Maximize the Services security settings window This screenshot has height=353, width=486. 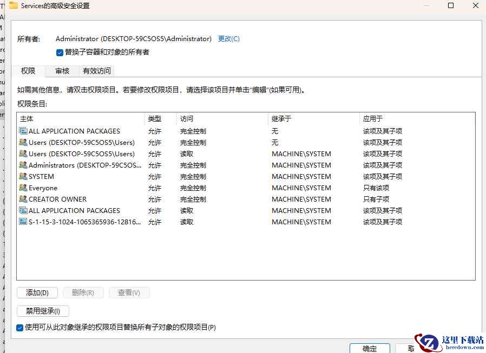(451, 5)
